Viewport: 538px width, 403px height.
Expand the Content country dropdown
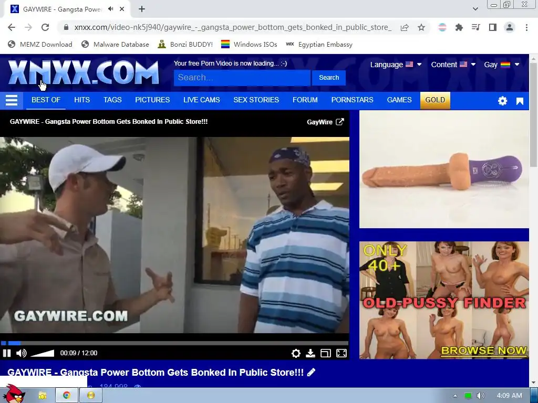(453, 65)
